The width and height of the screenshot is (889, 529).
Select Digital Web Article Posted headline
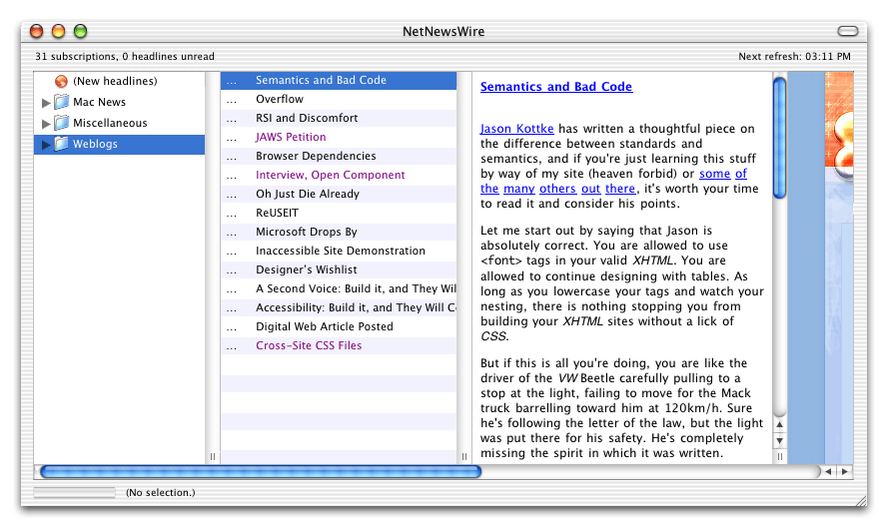point(339,326)
